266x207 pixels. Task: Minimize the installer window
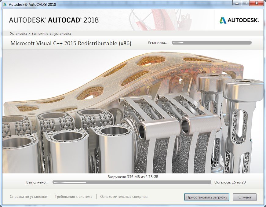coord(237,4)
